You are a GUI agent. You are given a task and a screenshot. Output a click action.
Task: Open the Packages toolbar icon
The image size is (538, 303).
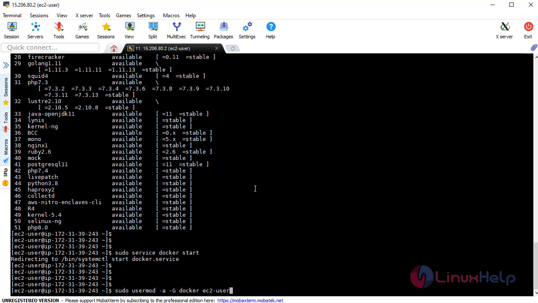pos(224,31)
